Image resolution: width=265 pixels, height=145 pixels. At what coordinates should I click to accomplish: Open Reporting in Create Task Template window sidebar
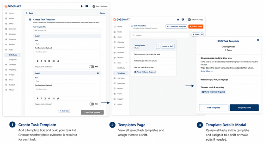tap(13, 70)
